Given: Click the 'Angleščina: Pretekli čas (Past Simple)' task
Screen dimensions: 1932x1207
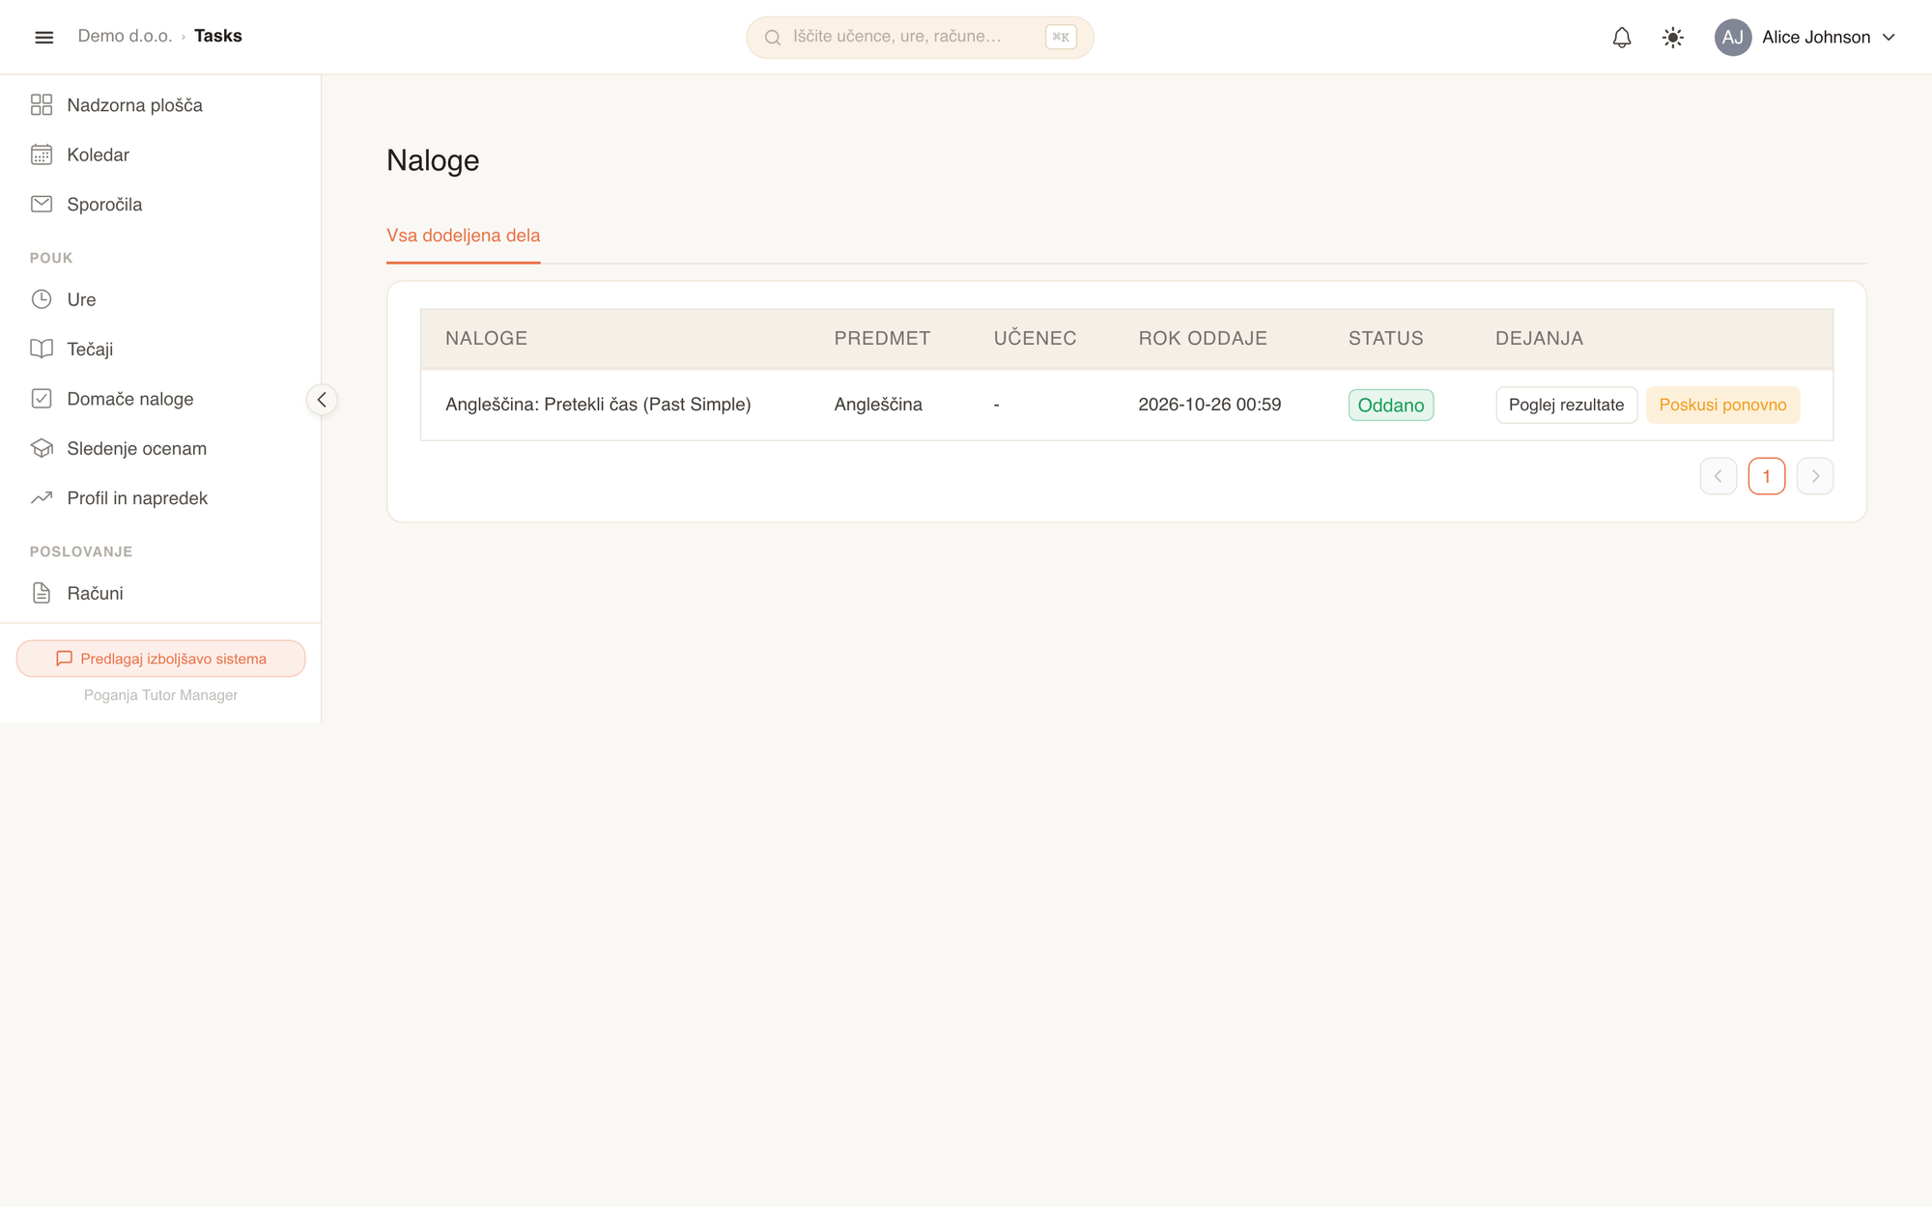Looking at the screenshot, I should (598, 405).
